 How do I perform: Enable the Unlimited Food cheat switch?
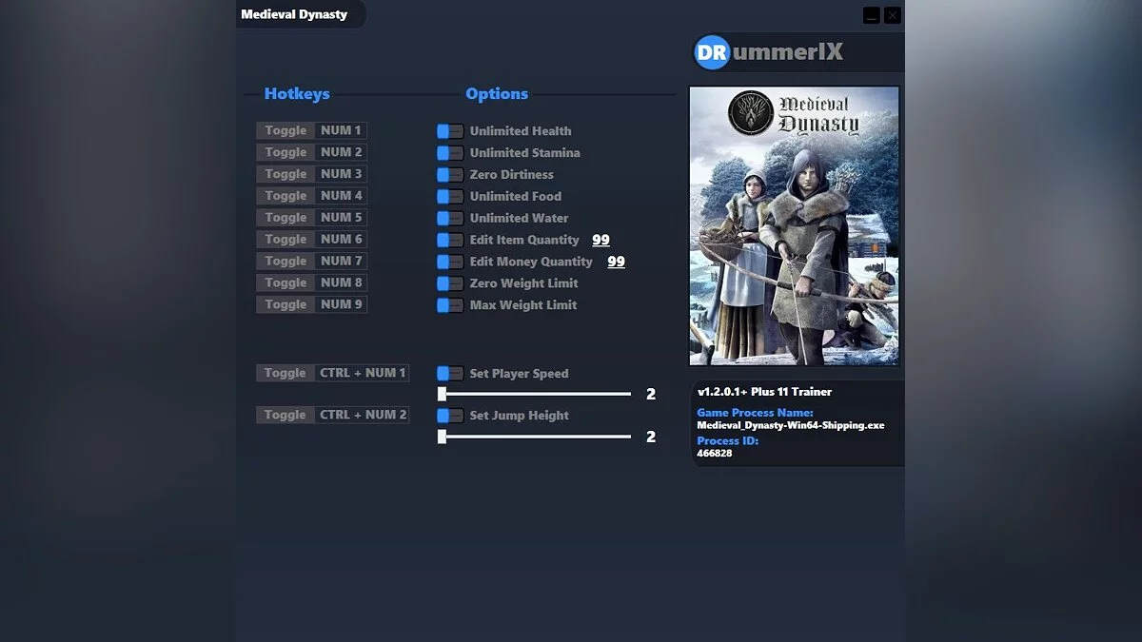448,196
